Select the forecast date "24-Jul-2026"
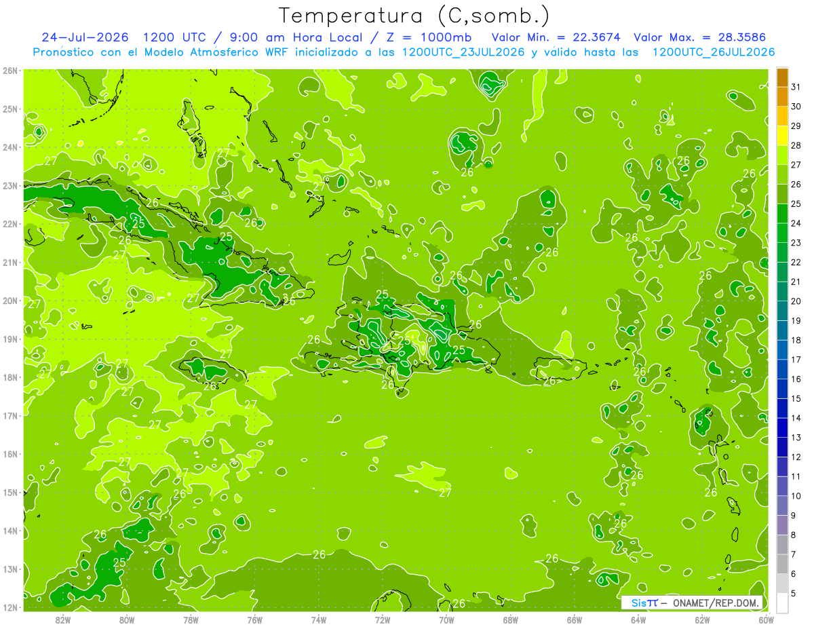The height and width of the screenshot is (629, 814). pos(85,37)
